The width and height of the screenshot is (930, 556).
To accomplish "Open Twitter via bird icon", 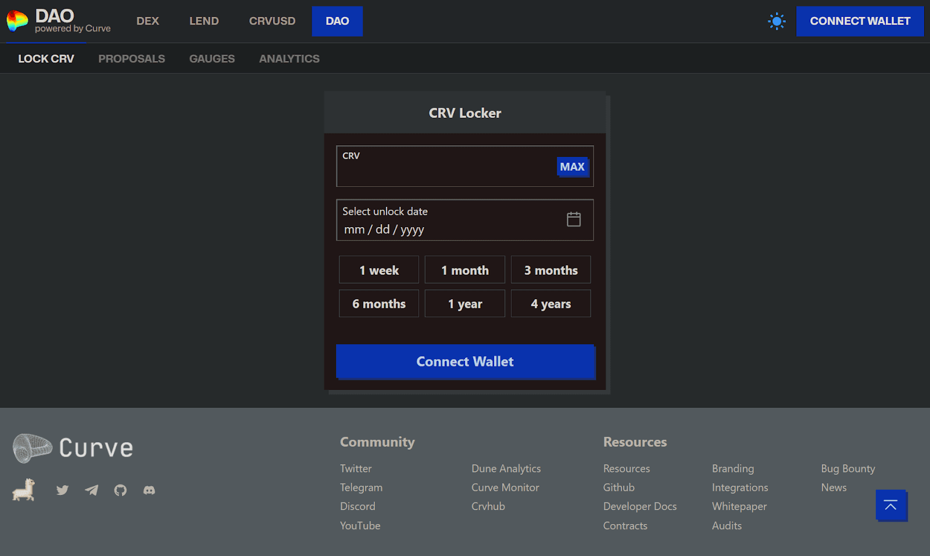I will [x=62, y=490].
